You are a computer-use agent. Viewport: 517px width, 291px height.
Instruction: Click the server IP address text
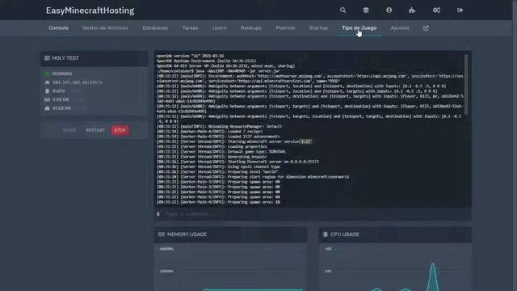point(78,82)
